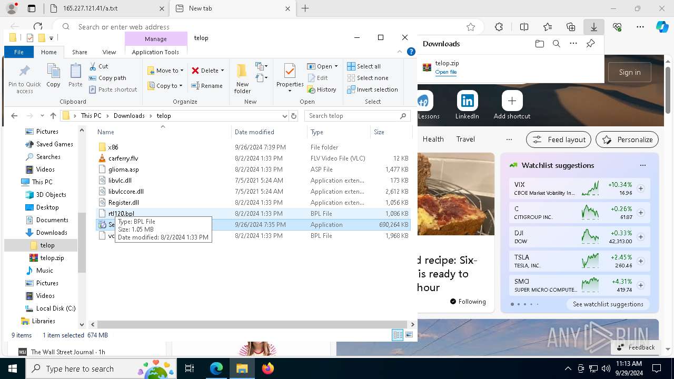Switch to the View ribbon tab
The image size is (674, 379).
[109, 52]
